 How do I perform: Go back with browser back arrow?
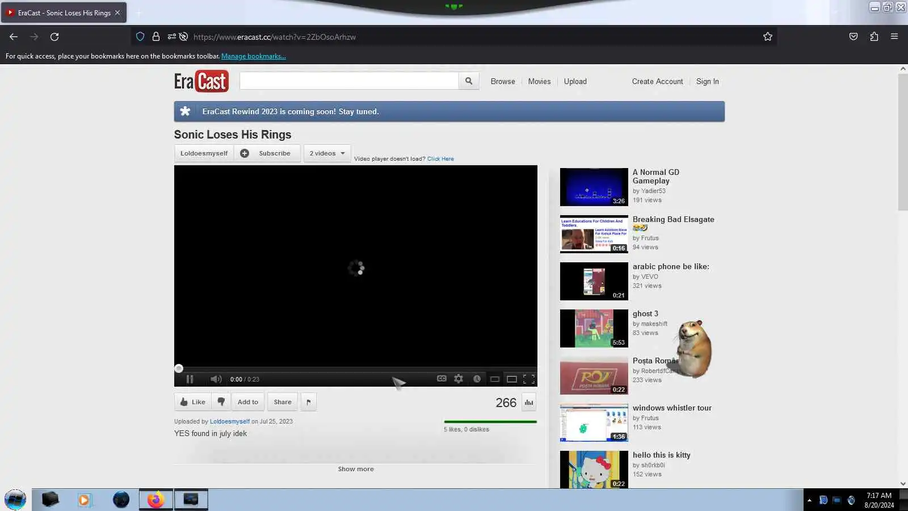click(14, 37)
